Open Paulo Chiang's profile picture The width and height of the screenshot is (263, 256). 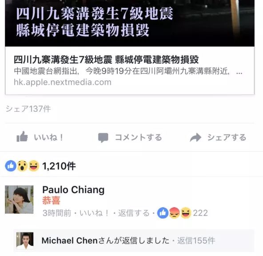19,200
